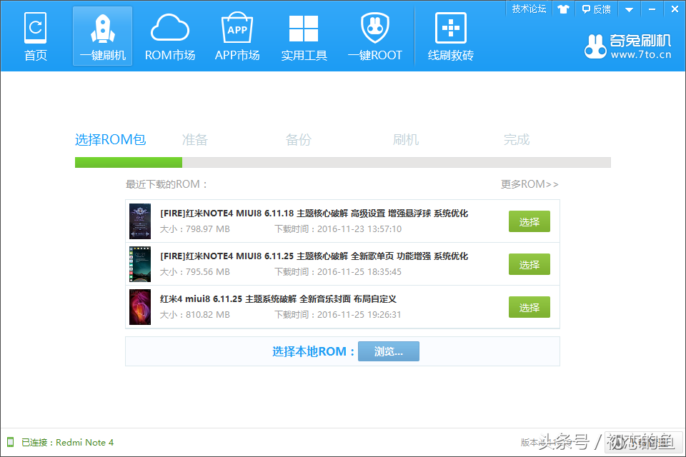Click the 准备 step label
Screen dimensions: 686x457
194,139
